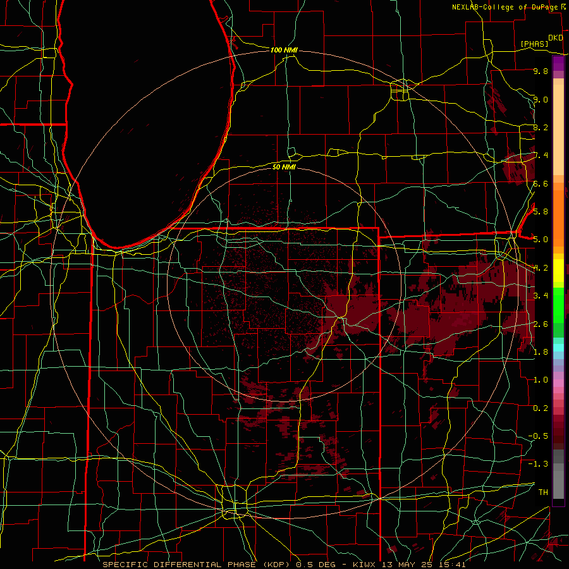The width and height of the screenshot is (569, 569).
Task: Click the 9.0 scale value
Action: tap(541, 99)
